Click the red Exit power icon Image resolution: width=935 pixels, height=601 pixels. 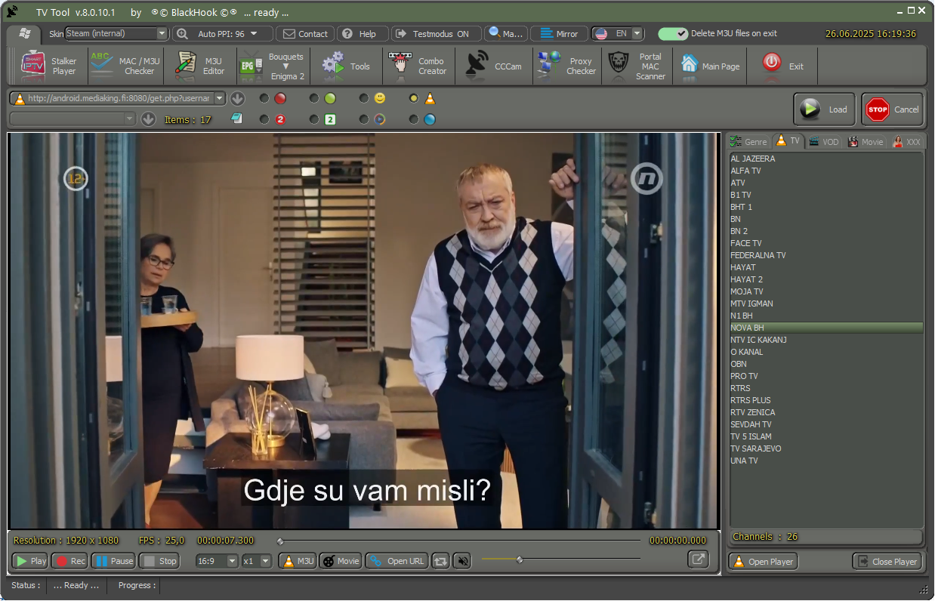point(772,63)
